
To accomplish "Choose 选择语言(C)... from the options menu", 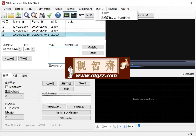I will (x=116, y=17).
